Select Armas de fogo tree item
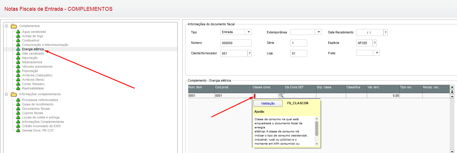This screenshot has width=457, height=153. click(x=33, y=36)
